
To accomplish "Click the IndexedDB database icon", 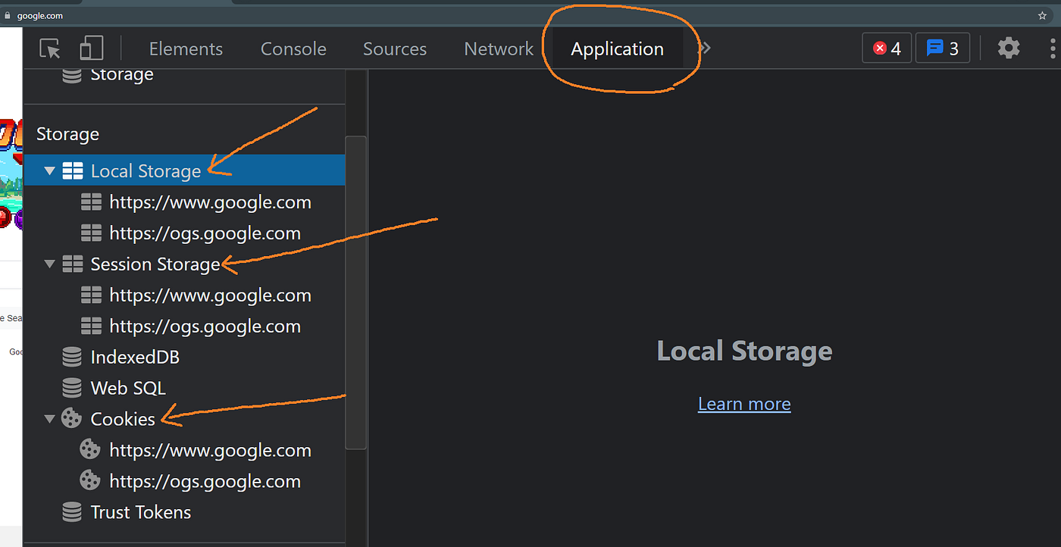I will (x=71, y=357).
